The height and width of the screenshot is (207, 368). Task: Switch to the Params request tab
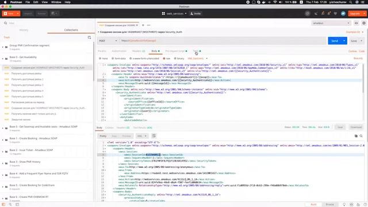point(102,51)
